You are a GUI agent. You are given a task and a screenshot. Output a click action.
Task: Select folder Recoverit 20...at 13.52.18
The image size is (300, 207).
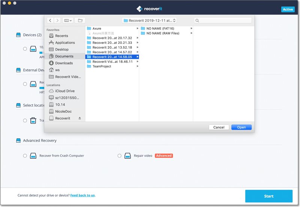point(112,48)
